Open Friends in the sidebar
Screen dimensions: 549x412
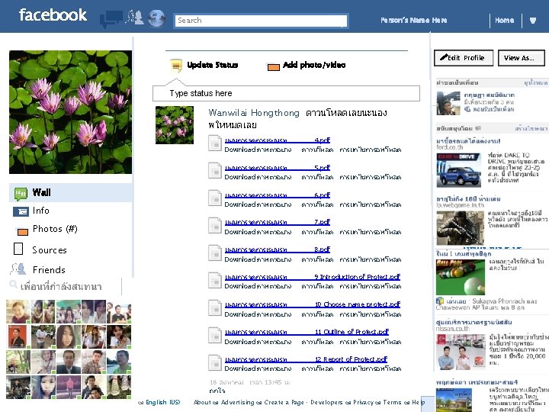[49, 270]
